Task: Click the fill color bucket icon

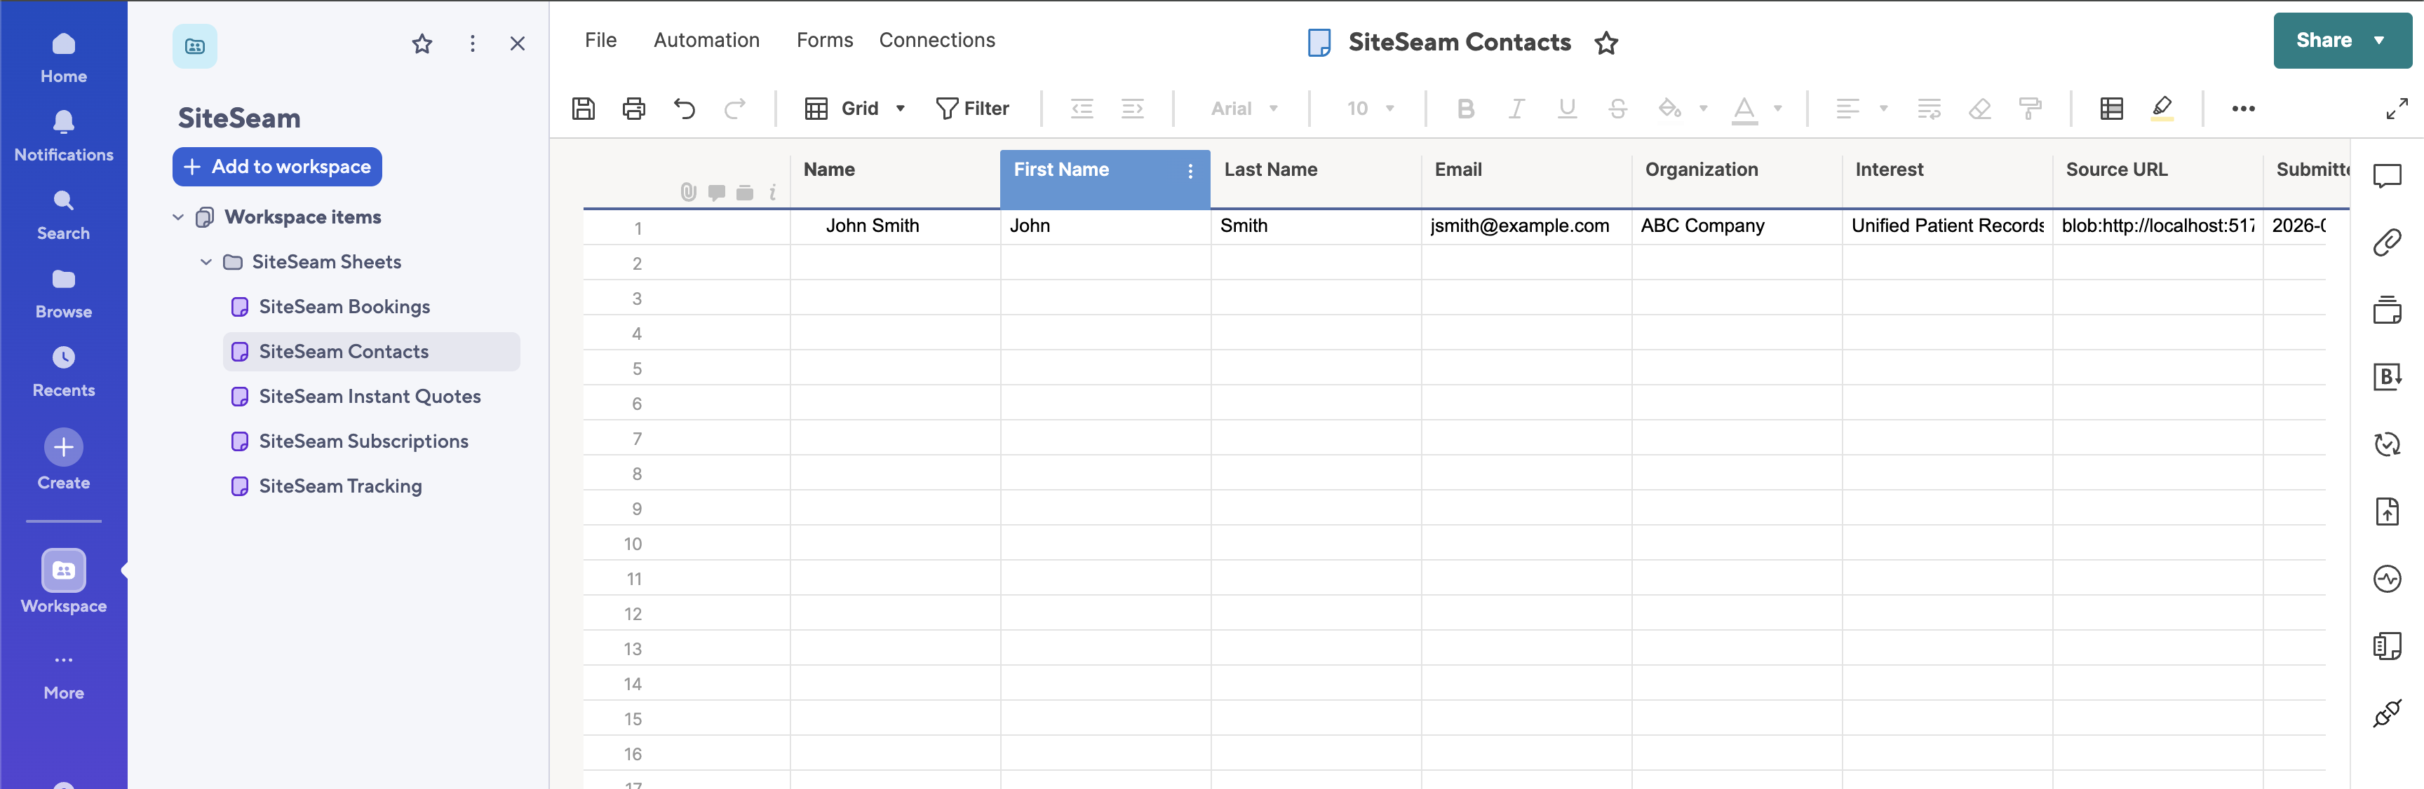Action: tap(1670, 108)
